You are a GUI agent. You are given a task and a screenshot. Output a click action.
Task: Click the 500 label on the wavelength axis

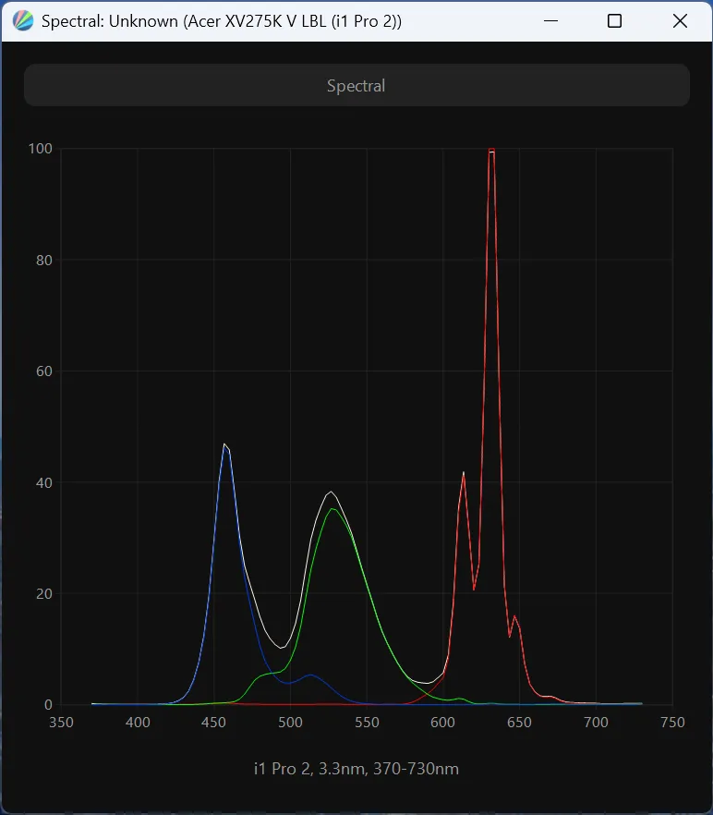[x=290, y=723]
